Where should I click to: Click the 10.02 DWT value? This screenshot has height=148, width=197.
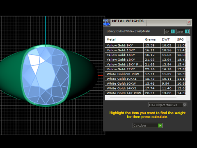point(167,45)
